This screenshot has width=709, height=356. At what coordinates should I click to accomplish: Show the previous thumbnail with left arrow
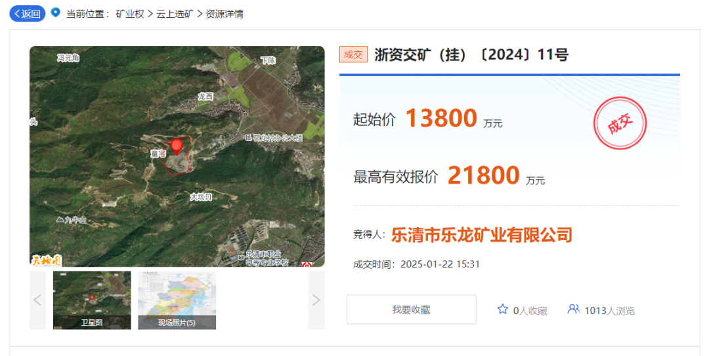click(37, 300)
